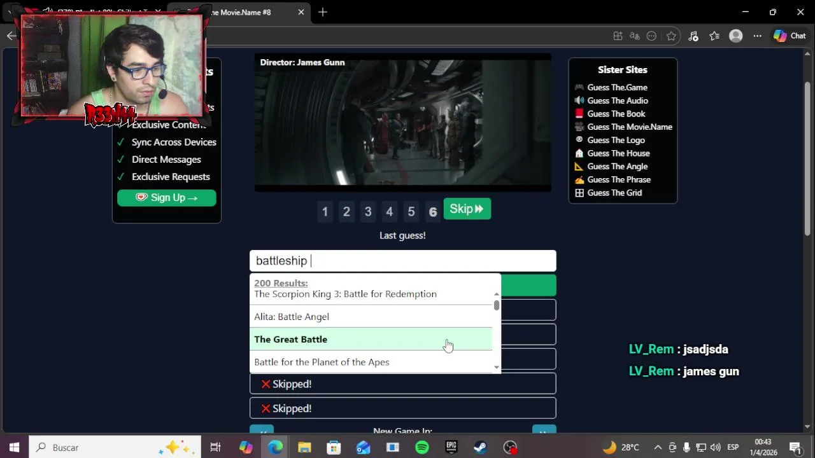The height and width of the screenshot is (458, 815).
Task: Open the volume control tray icon
Action: 715,447
